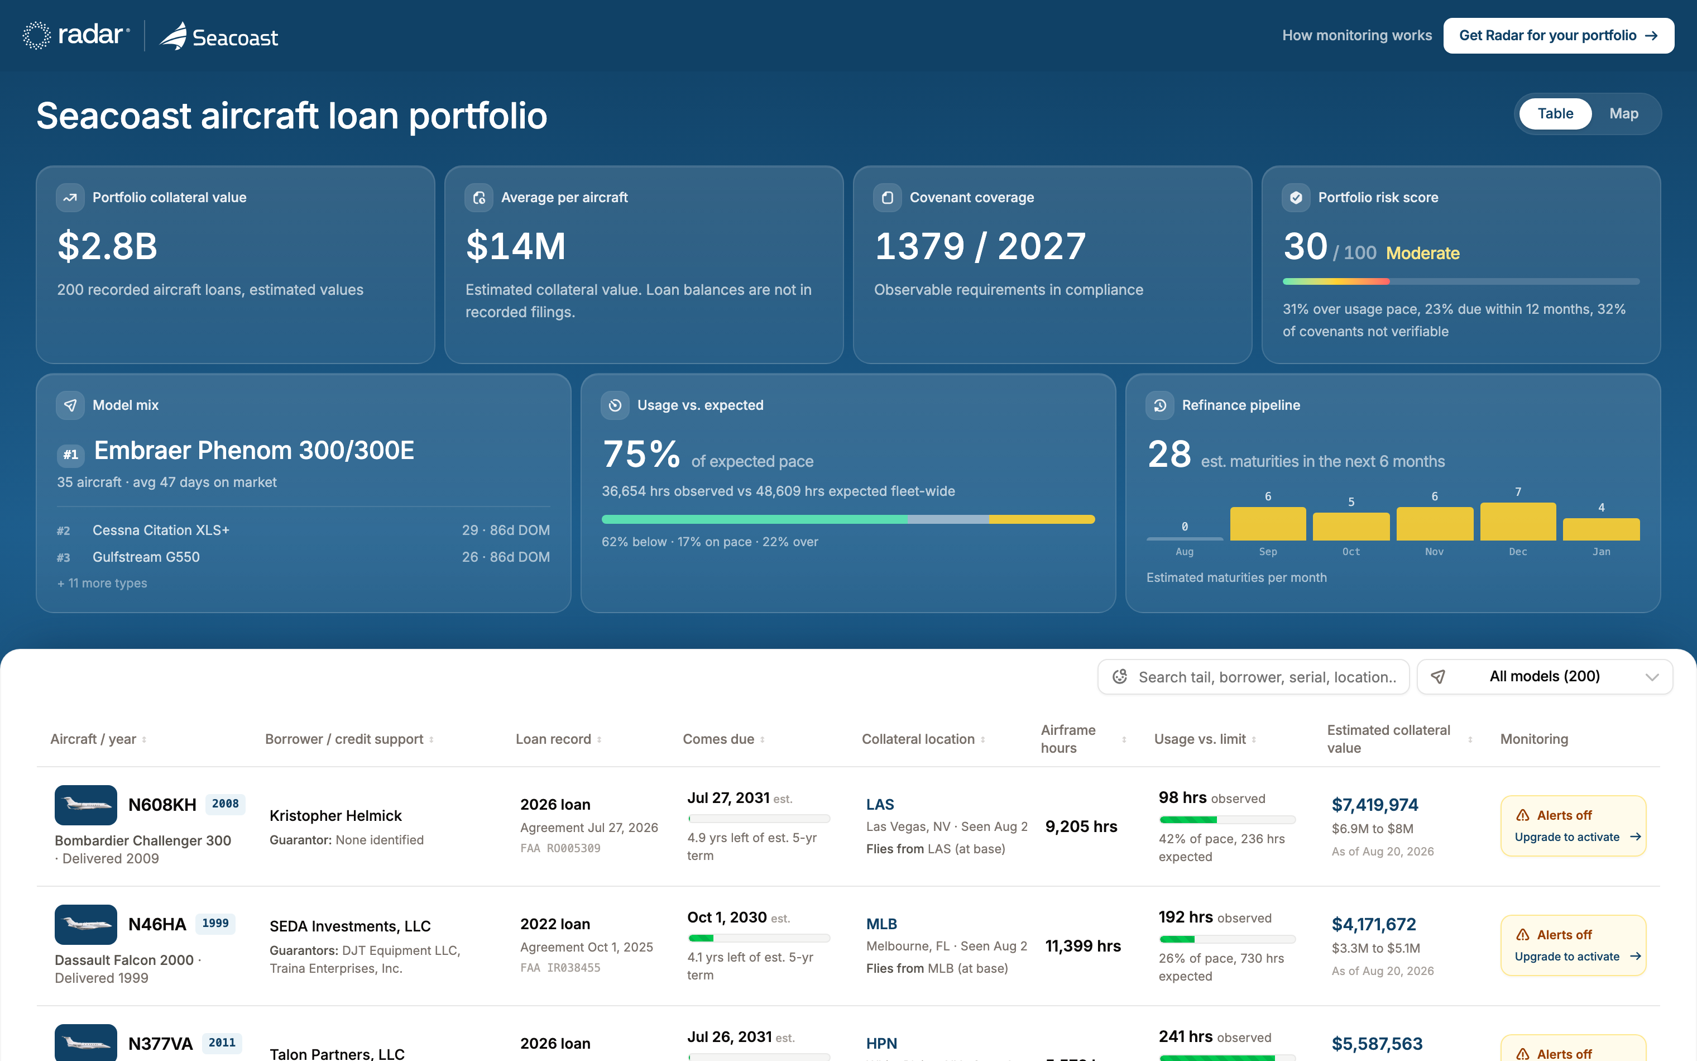
Task: Click the N608KH aircraft thumbnail
Action: pyautogui.click(x=85, y=805)
